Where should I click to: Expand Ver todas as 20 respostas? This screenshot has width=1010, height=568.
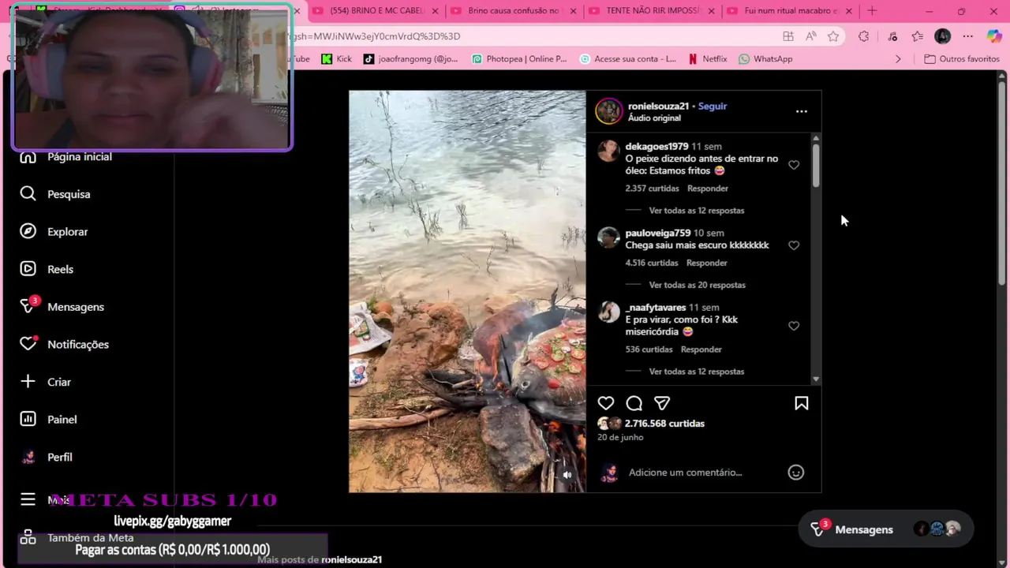(697, 285)
